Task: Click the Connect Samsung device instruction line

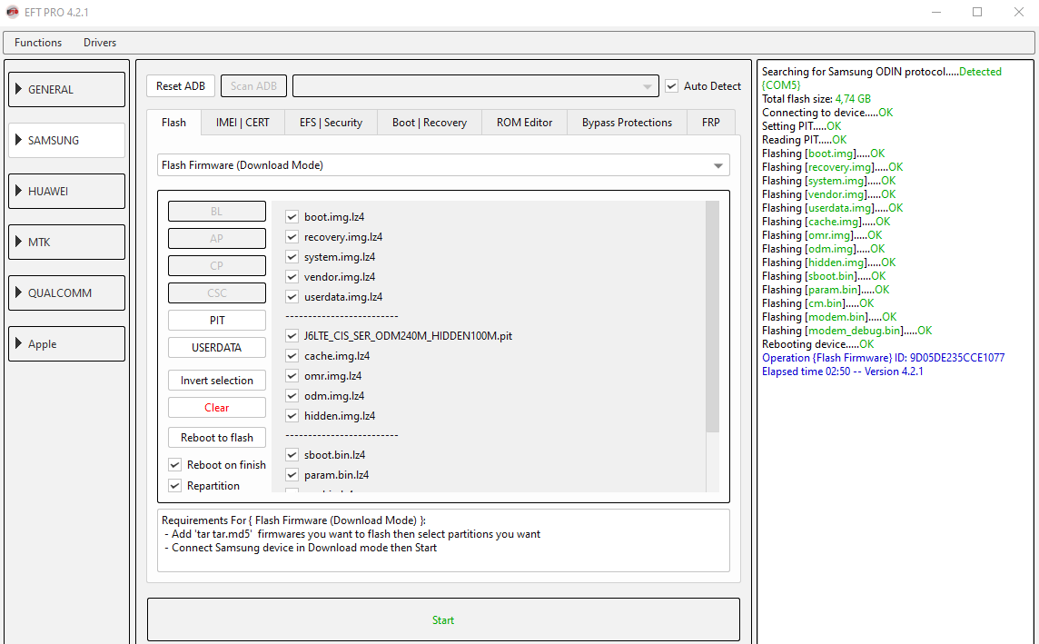Action: pyautogui.click(x=301, y=548)
